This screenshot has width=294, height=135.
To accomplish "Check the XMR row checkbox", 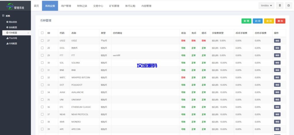I will pyautogui.click(x=42, y=122).
